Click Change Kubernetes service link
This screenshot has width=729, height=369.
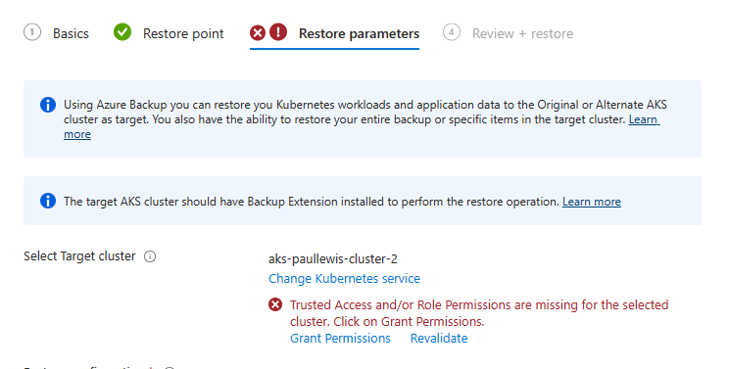344,279
